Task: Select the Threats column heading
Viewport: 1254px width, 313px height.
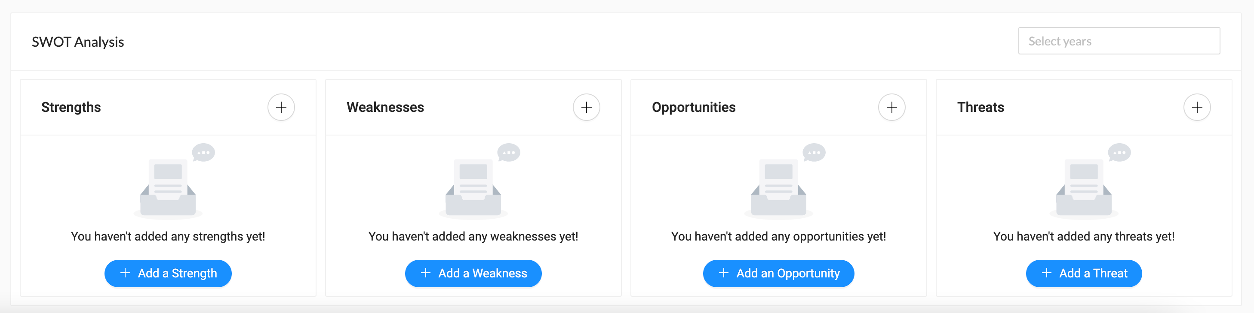Action: coord(980,107)
